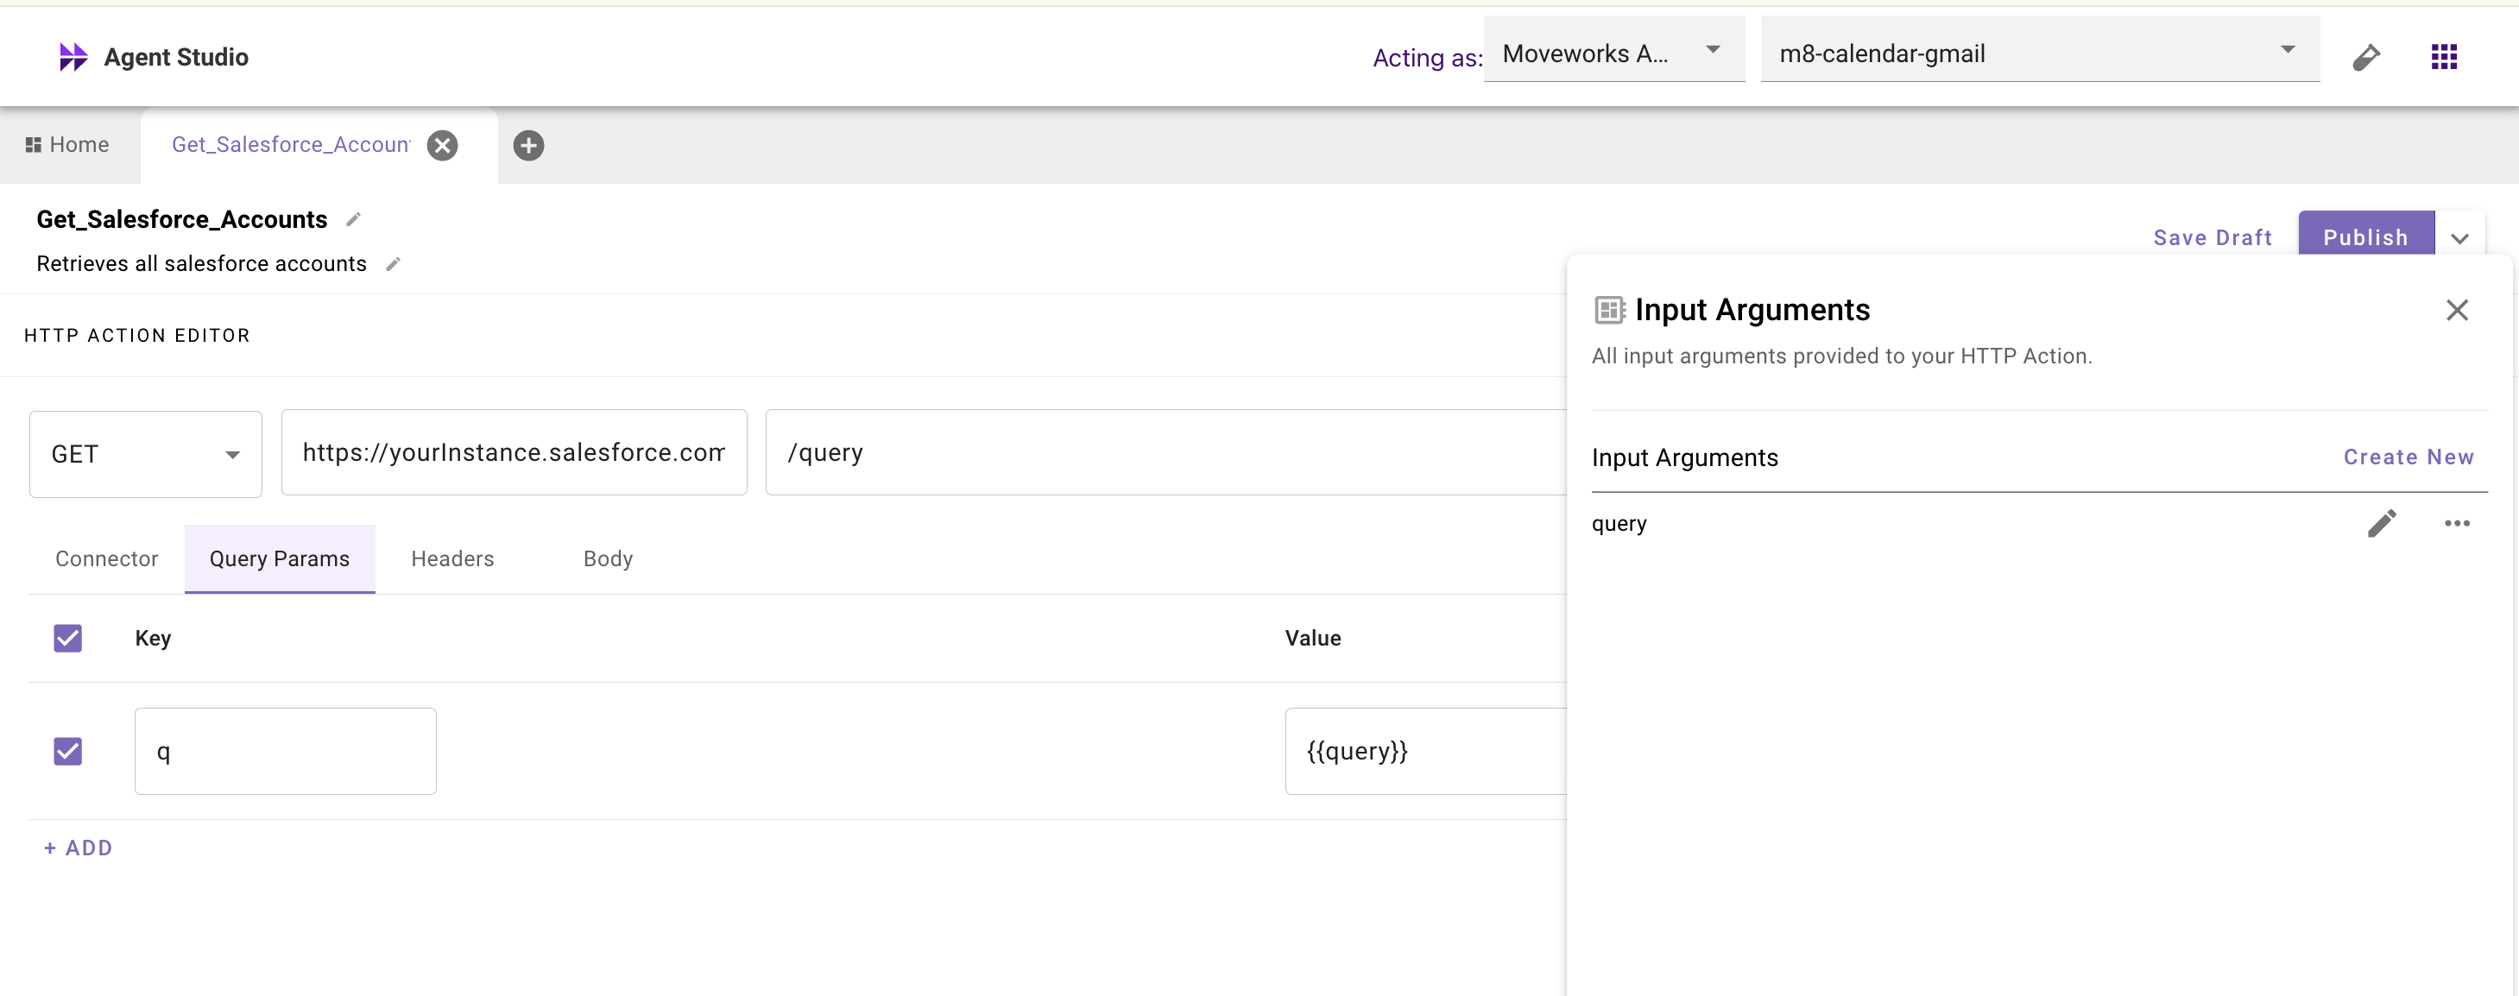Select the Get_Salesforce_Accounts tab
This screenshot has height=996, width=2519.
(290, 145)
